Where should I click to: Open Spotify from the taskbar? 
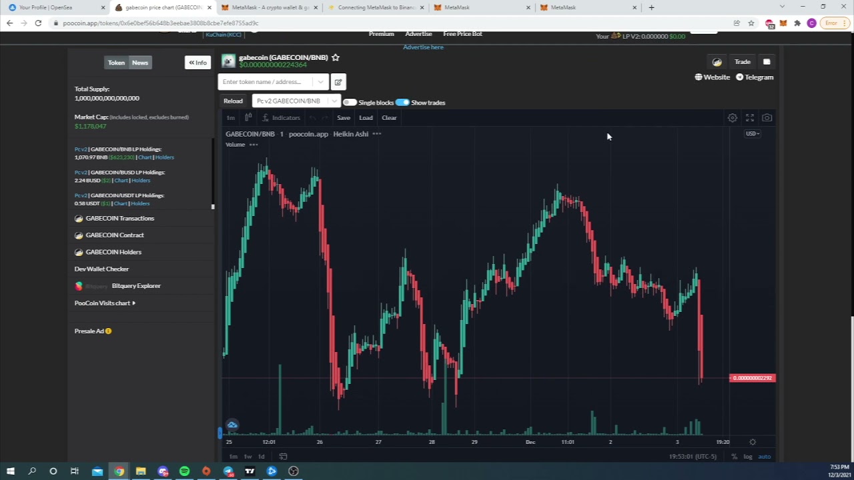(185, 471)
